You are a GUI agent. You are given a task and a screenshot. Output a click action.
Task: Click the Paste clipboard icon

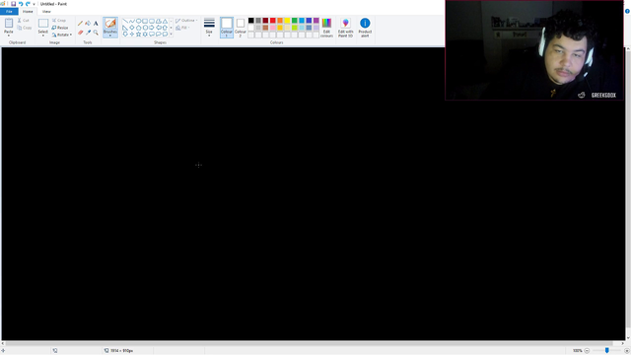9,24
